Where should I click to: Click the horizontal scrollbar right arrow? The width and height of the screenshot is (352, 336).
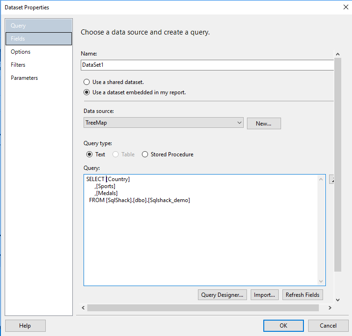point(330,308)
